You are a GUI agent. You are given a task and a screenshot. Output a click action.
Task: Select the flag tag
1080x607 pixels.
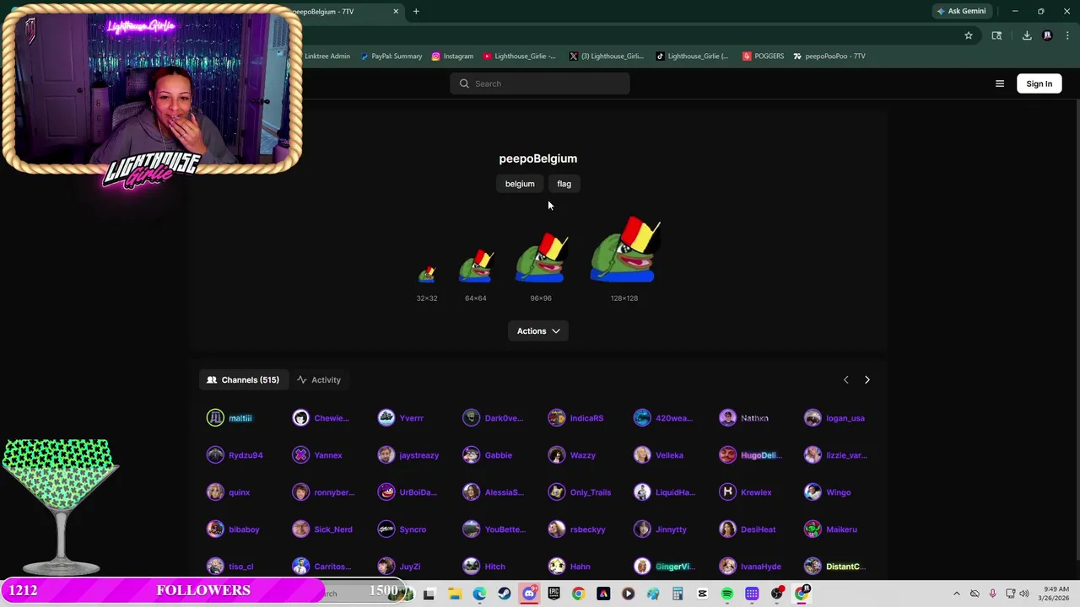point(564,184)
